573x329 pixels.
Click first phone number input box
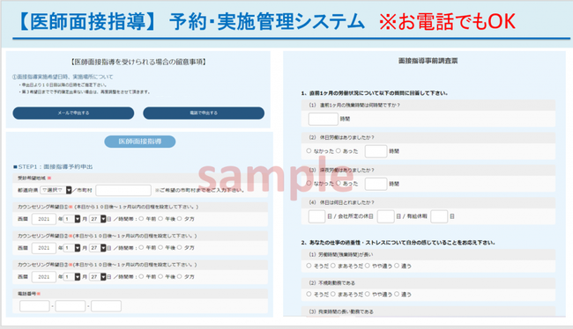pyautogui.click(x=34, y=306)
